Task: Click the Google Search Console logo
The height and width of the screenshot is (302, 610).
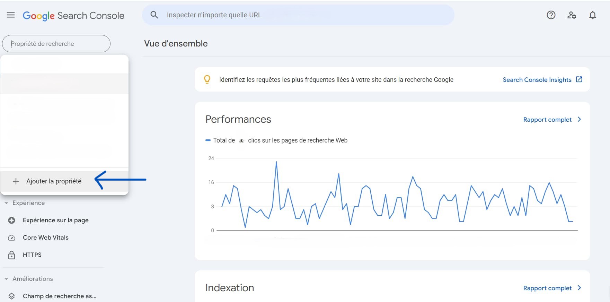Action: (x=73, y=16)
